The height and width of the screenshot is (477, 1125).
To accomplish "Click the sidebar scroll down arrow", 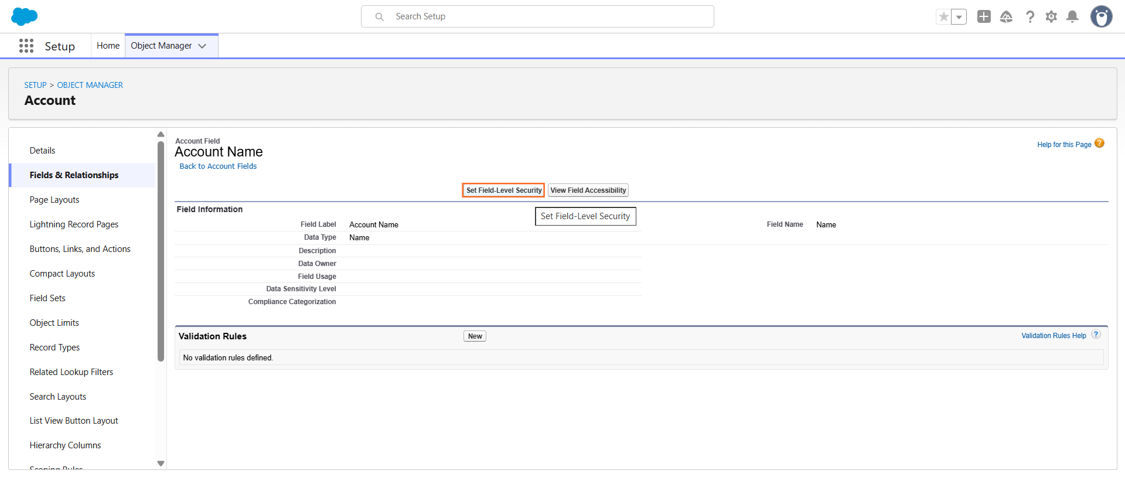I will click(x=161, y=464).
